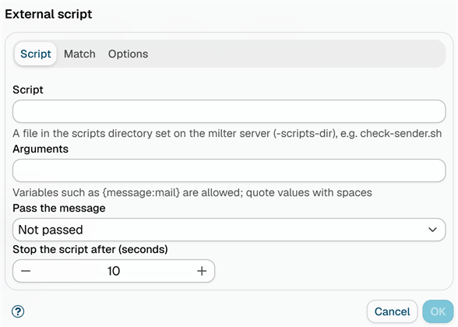Click the Pass the message label
This screenshot has height=327, width=458.
tap(59, 208)
